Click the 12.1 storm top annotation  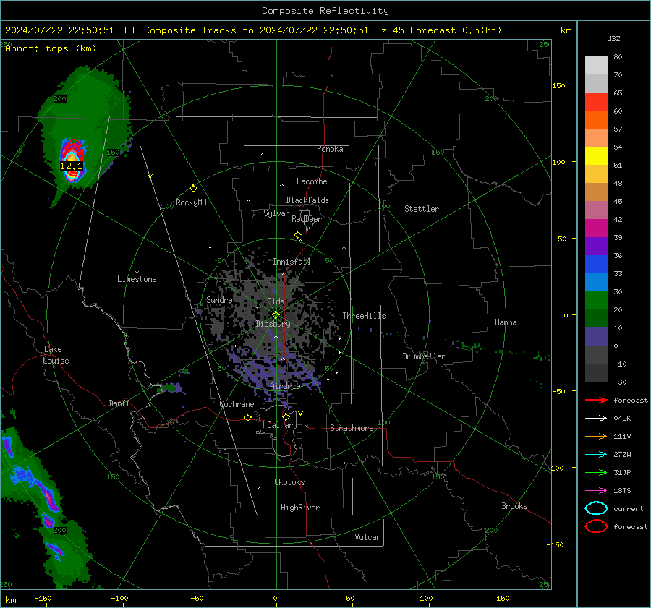72,166
